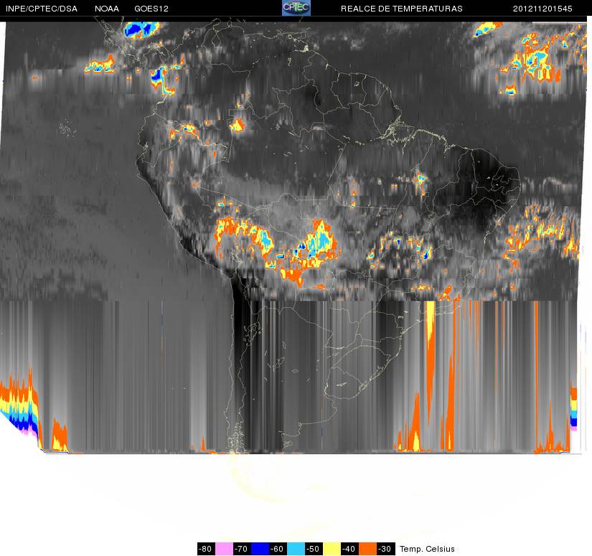Click the CPTEC logo in header
This screenshot has width=592, height=556.
tap(296, 8)
